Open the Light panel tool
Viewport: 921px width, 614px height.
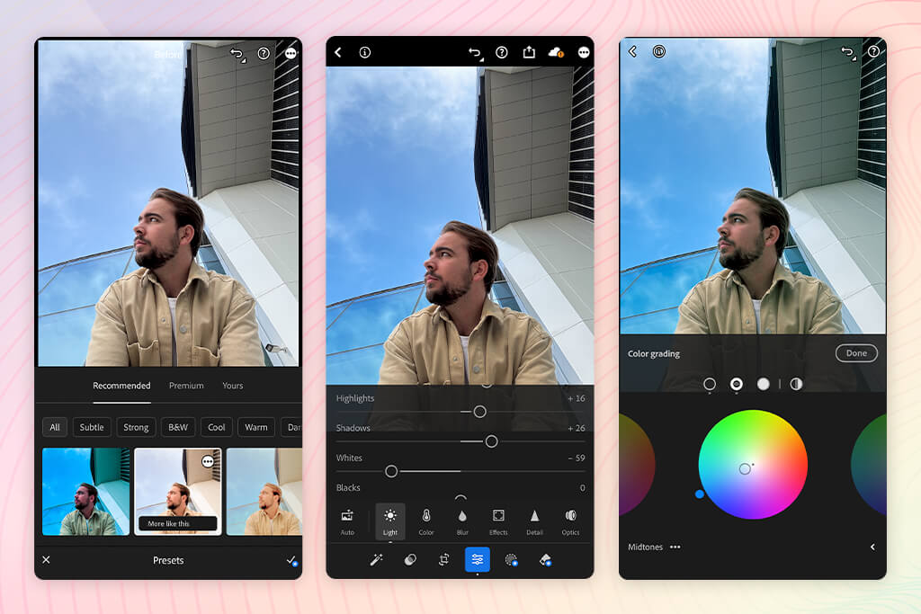pyautogui.click(x=390, y=521)
